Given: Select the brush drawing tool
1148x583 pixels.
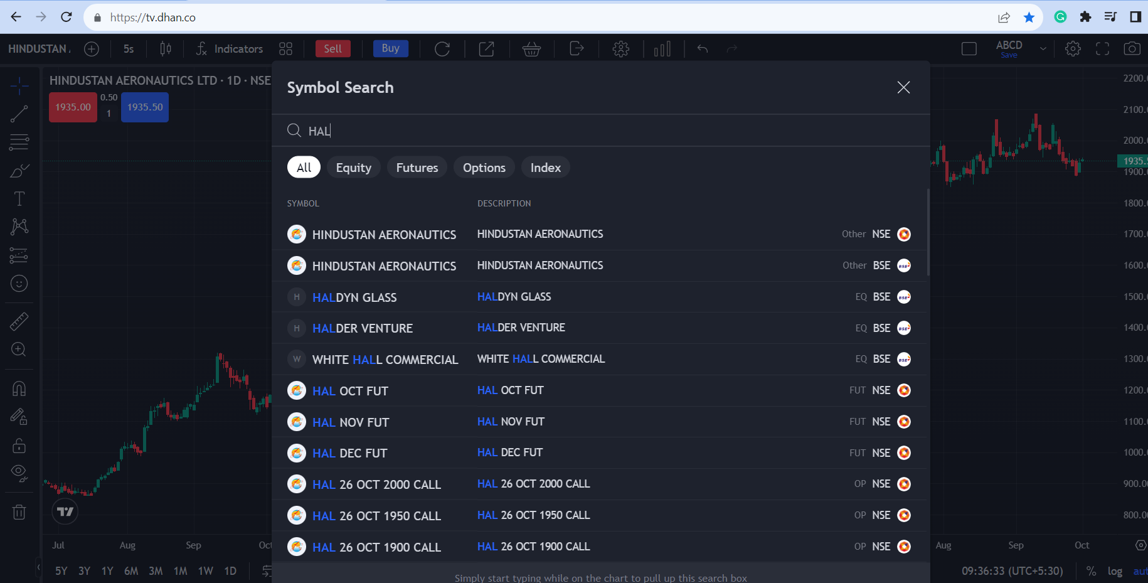Looking at the screenshot, I should (19, 171).
